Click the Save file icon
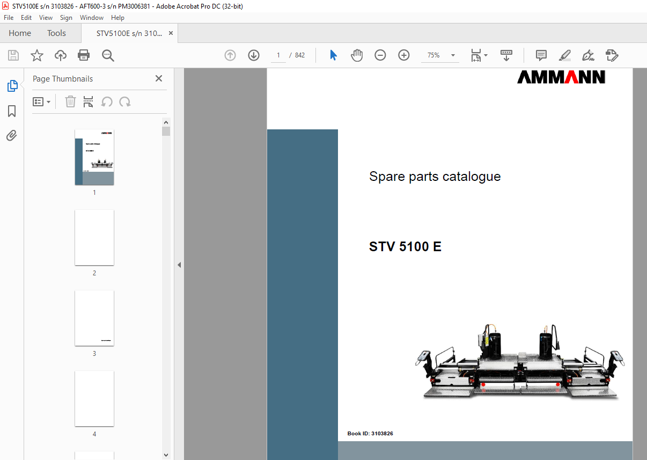This screenshot has width=647, height=460. click(x=13, y=55)
